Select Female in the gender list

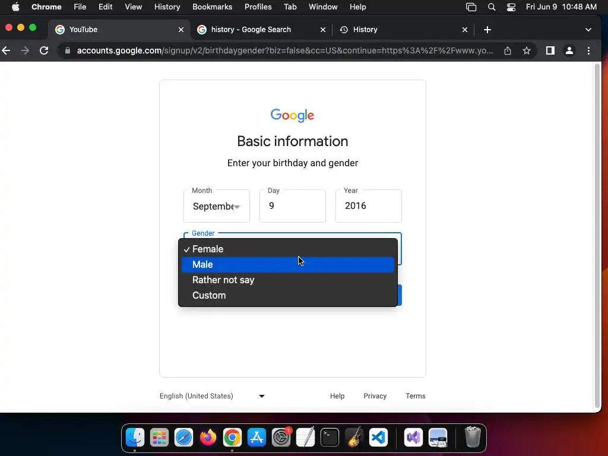click(x=288, y=249)
